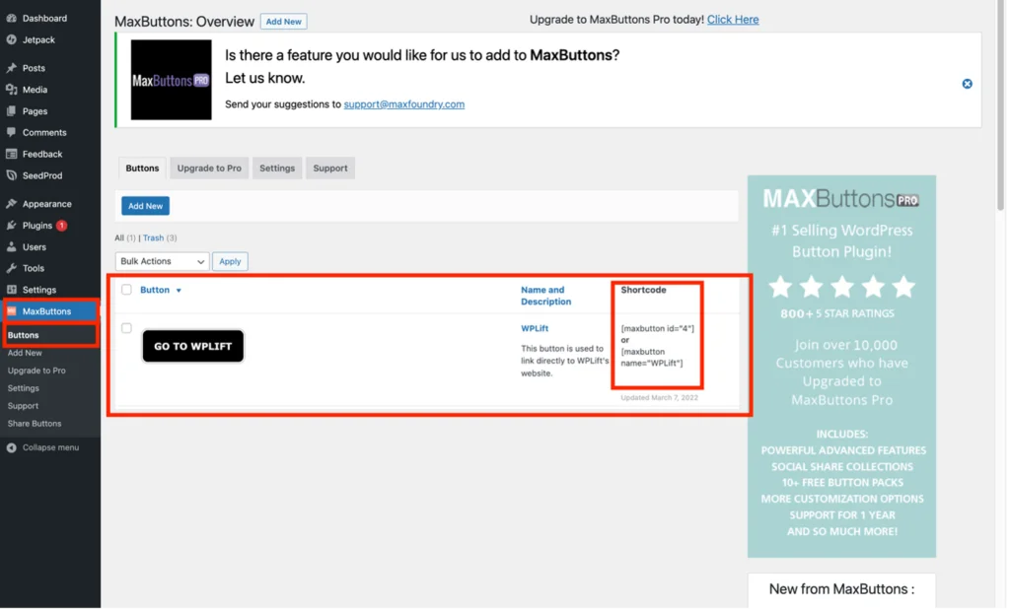Click the red Plugins update badge
Screen dimensions: 1010x610
[x=62, y=226]
